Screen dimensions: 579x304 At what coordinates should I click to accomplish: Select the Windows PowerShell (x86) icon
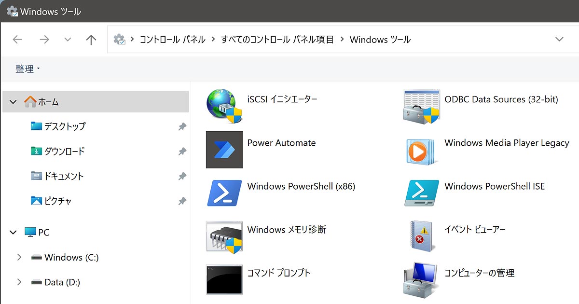pyautogui.click(x=224, y=193)
